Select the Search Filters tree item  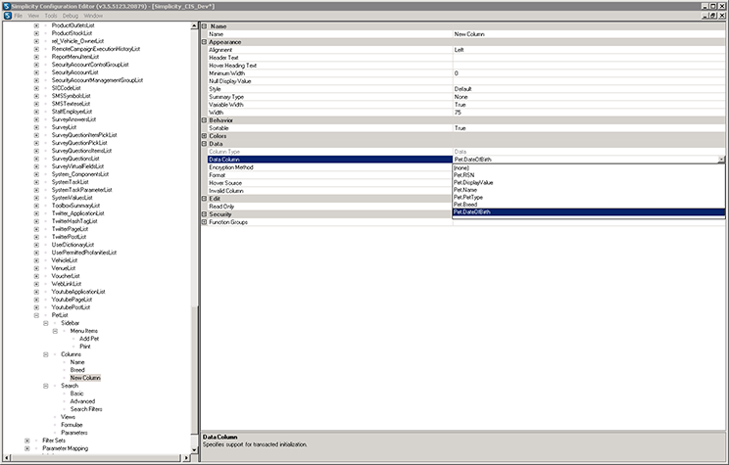click(x=86, y=409)
